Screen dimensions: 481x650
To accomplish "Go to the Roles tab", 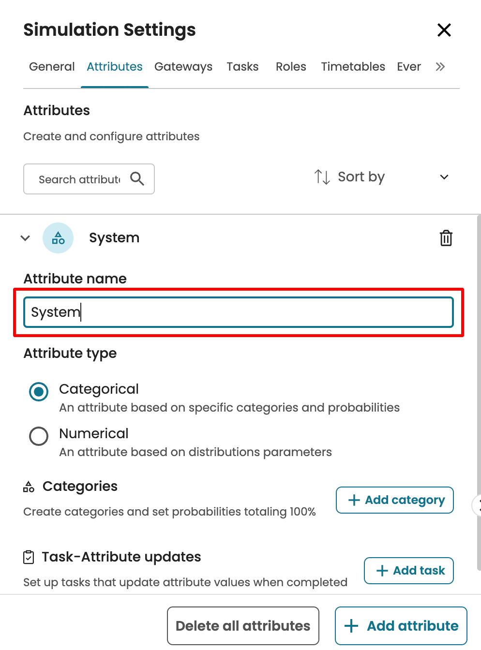I will 291,67.
